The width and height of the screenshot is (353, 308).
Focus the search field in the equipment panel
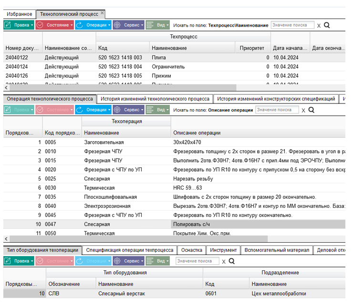pos(197,261)
